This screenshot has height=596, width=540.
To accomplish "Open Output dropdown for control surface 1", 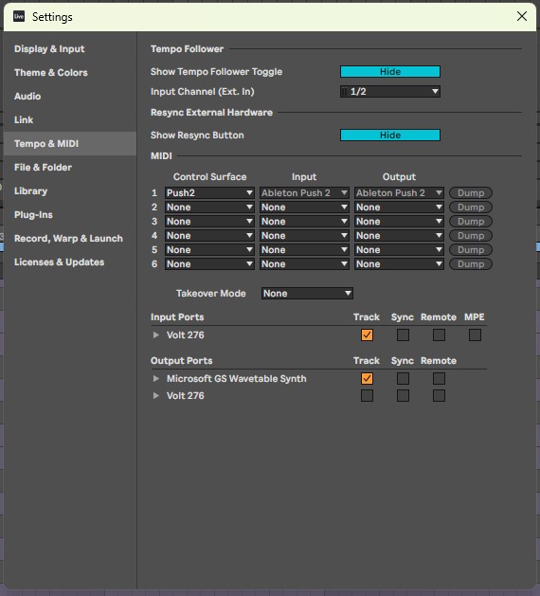I will pyautogui.click(x=399, y=193).
